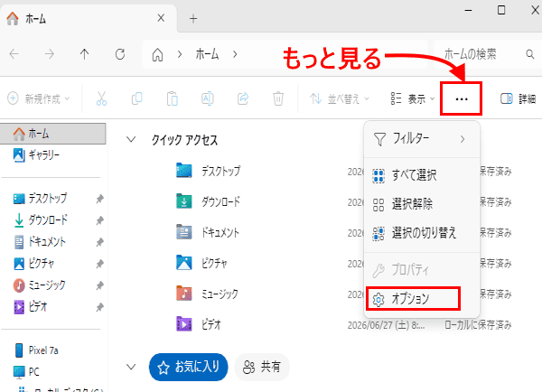
Task: Select ビデオ in the navigation pane
Action: (31, 306)
